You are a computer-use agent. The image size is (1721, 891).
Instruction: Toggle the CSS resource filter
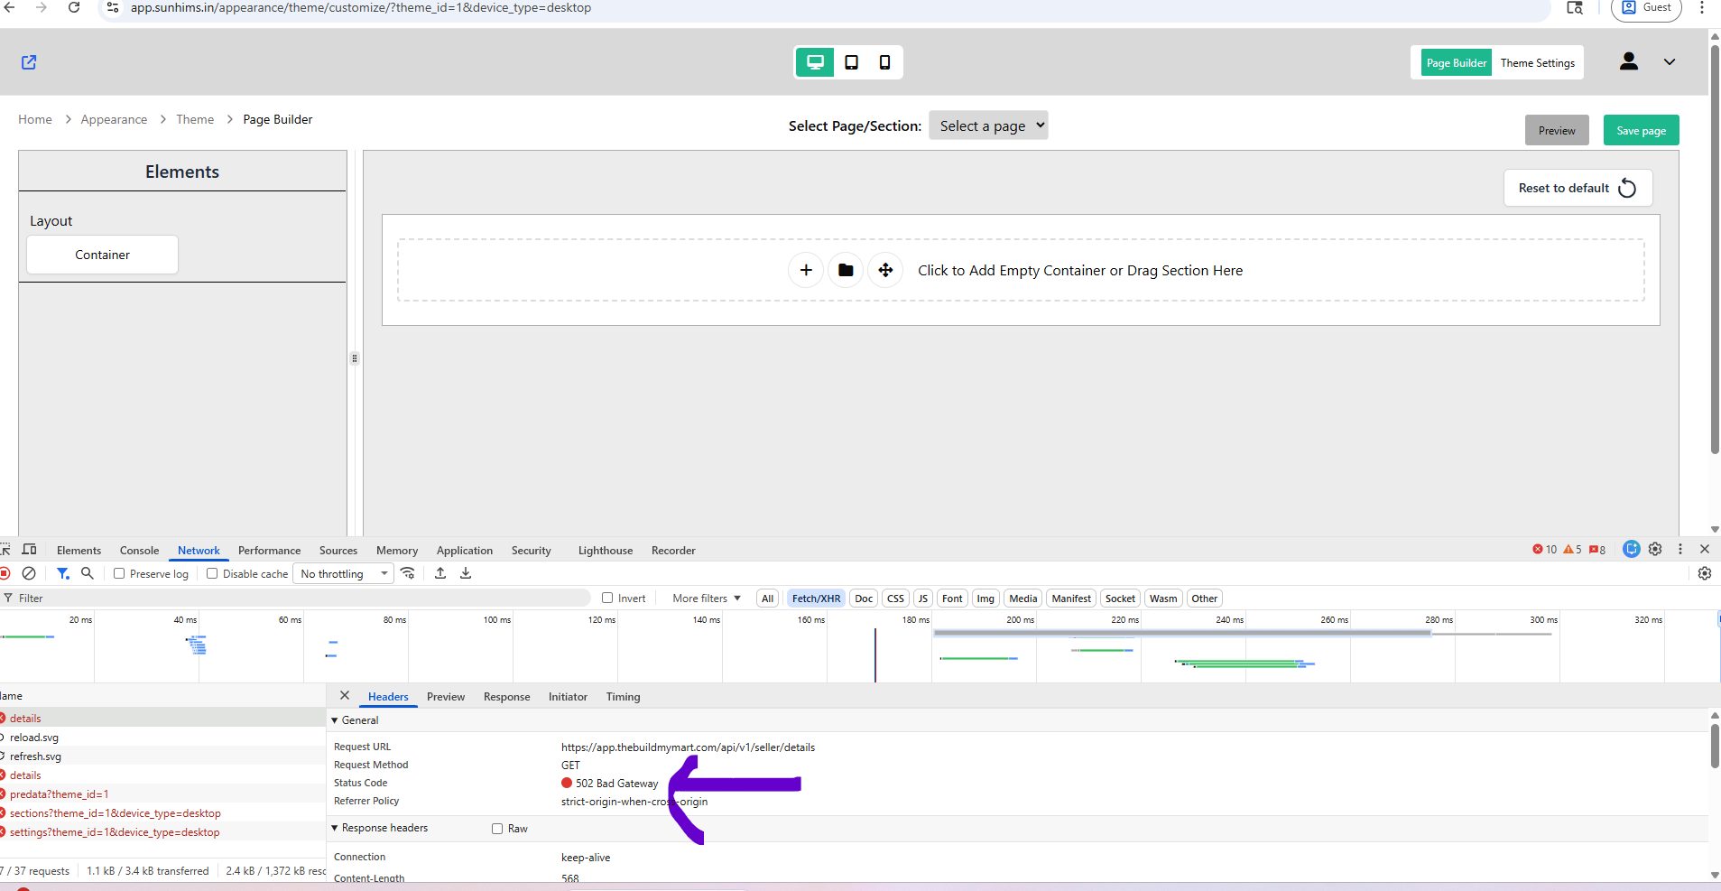click(895, 599)
